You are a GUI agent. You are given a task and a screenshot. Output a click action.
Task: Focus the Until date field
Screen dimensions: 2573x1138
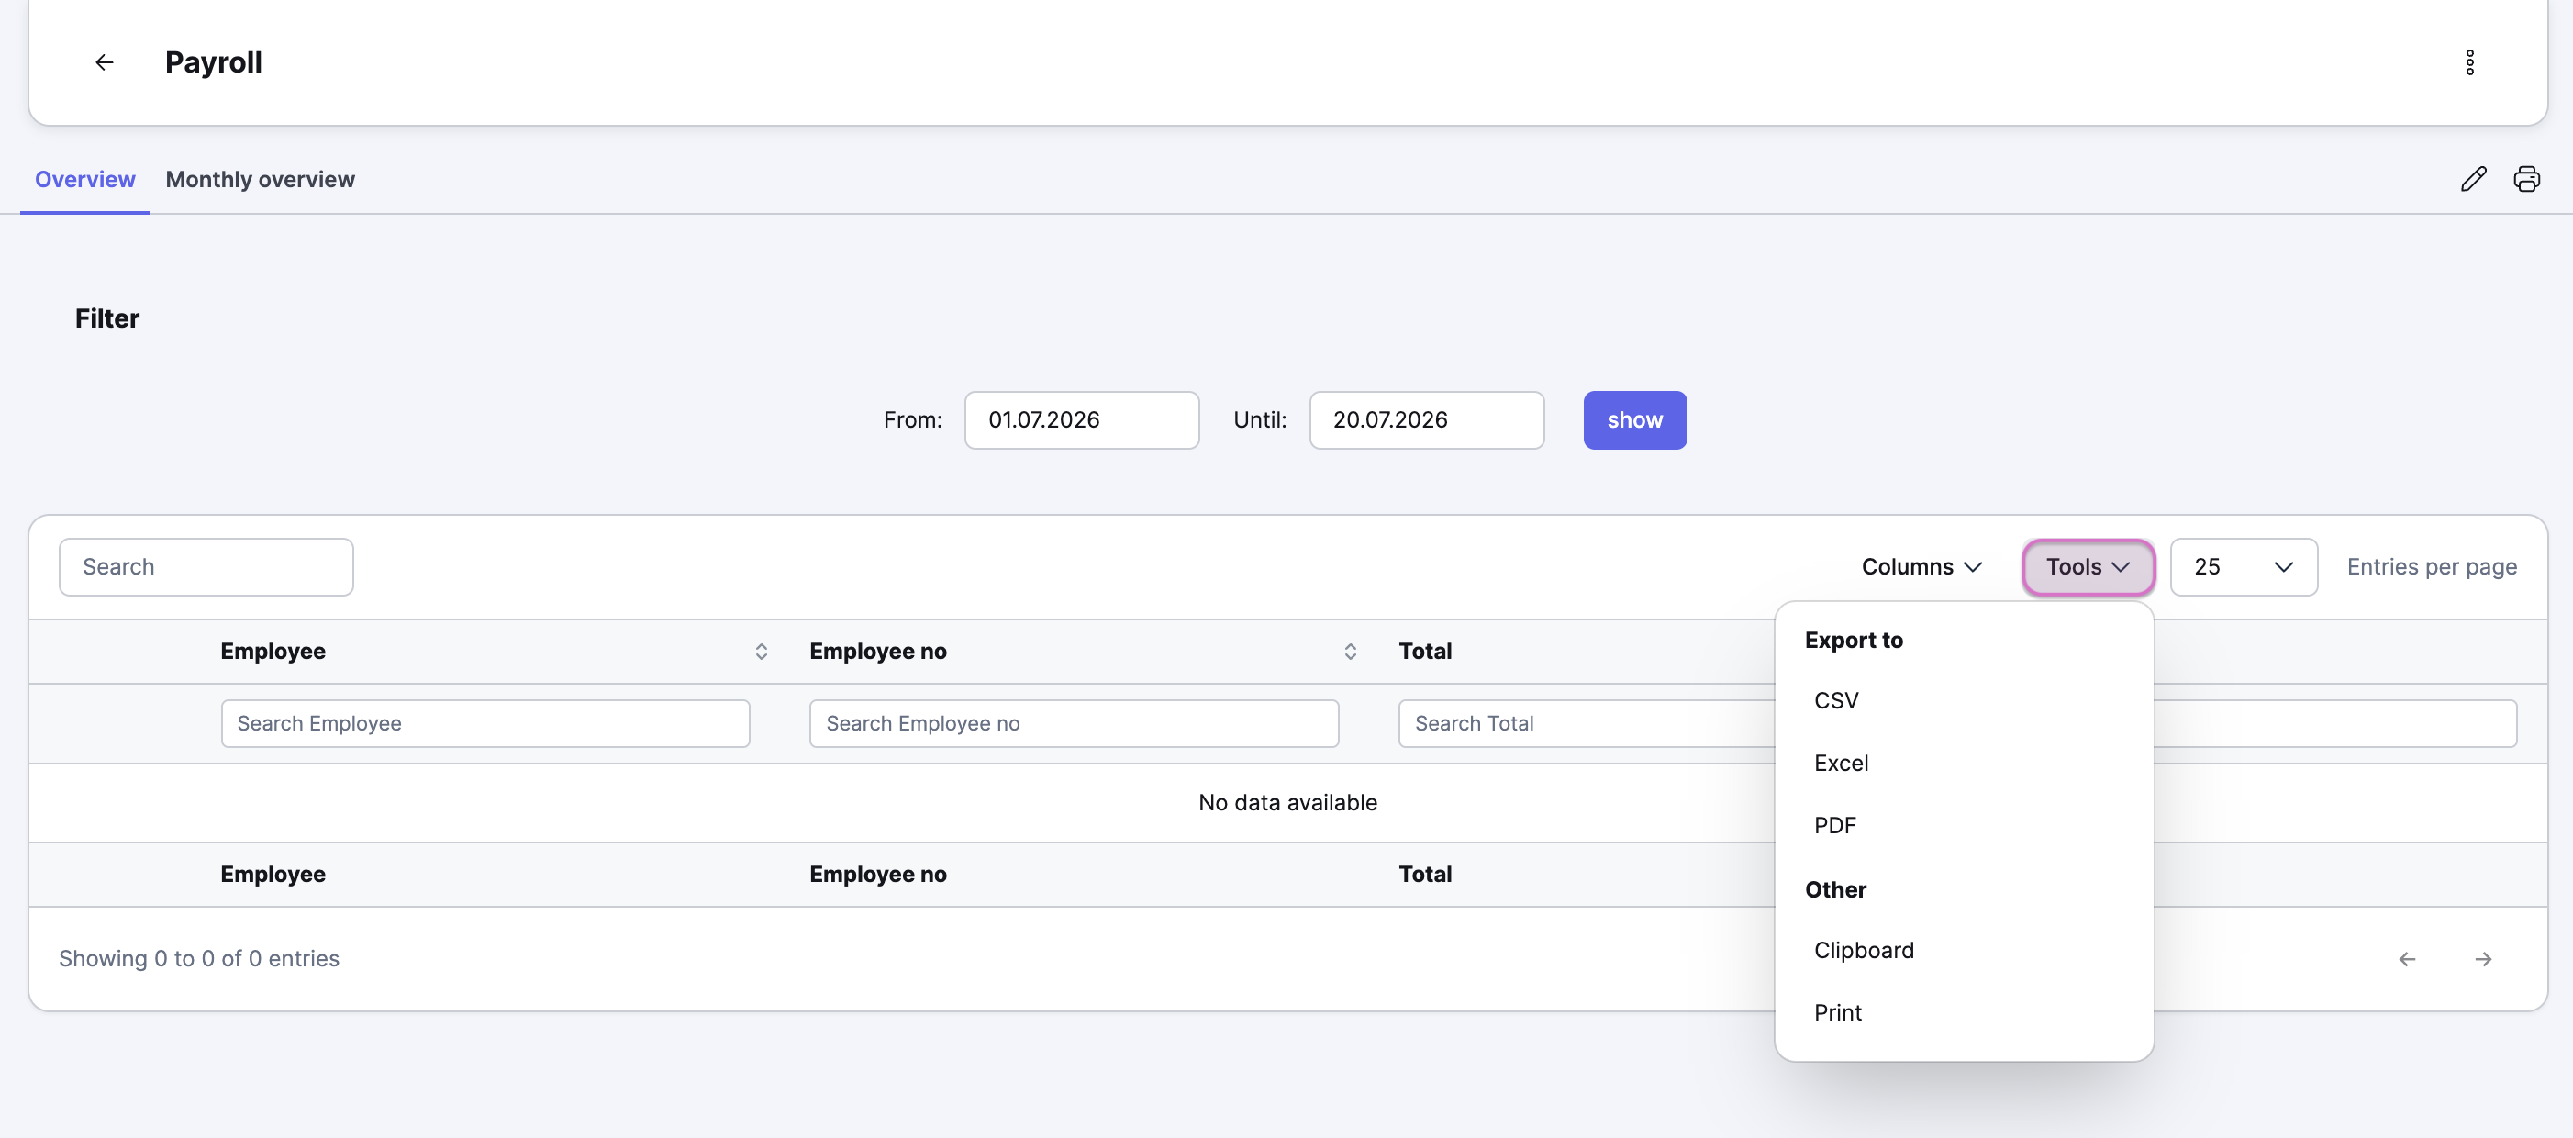pos(1425,419)
